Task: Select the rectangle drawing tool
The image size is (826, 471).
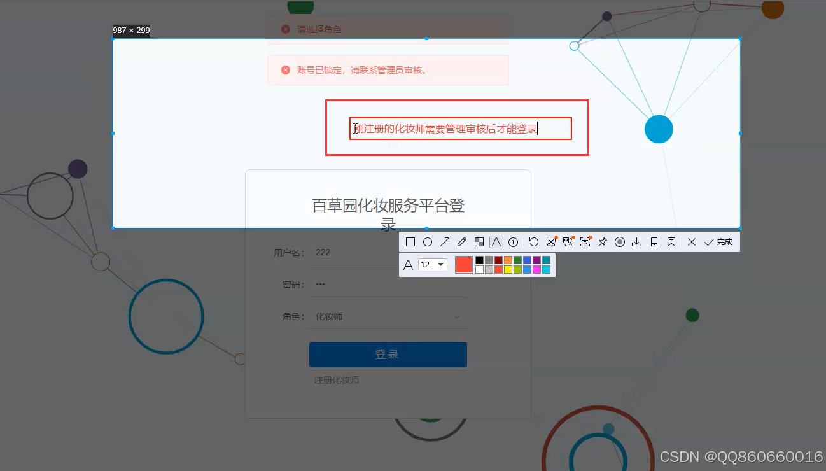Action: pos(410,242)
